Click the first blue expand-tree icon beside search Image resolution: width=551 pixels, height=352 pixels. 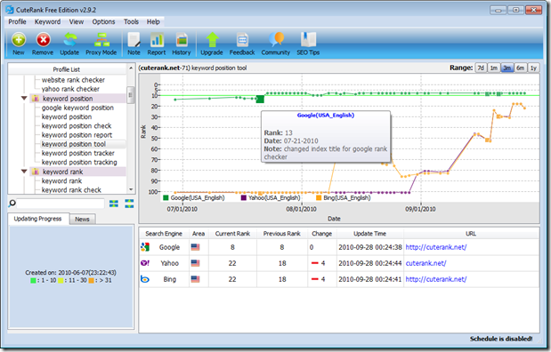coord(114,204)
